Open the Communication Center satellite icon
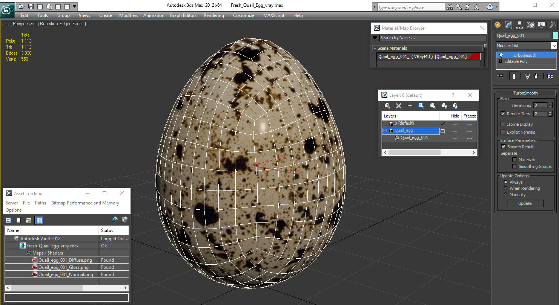Image resolution: width=559 pixels, height=305 pixels. point(467,7)
